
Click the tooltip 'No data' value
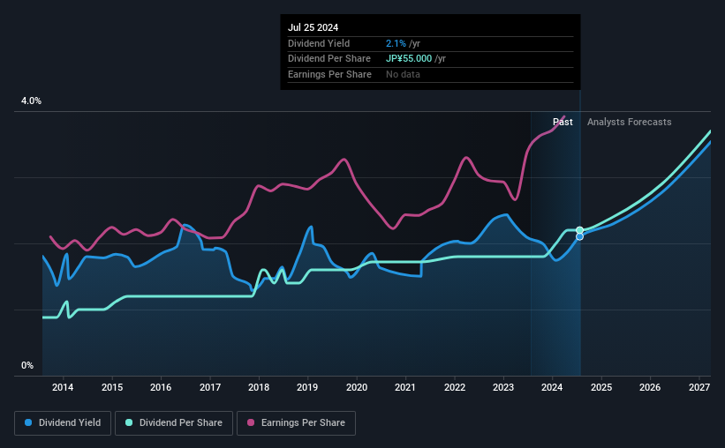404,74
